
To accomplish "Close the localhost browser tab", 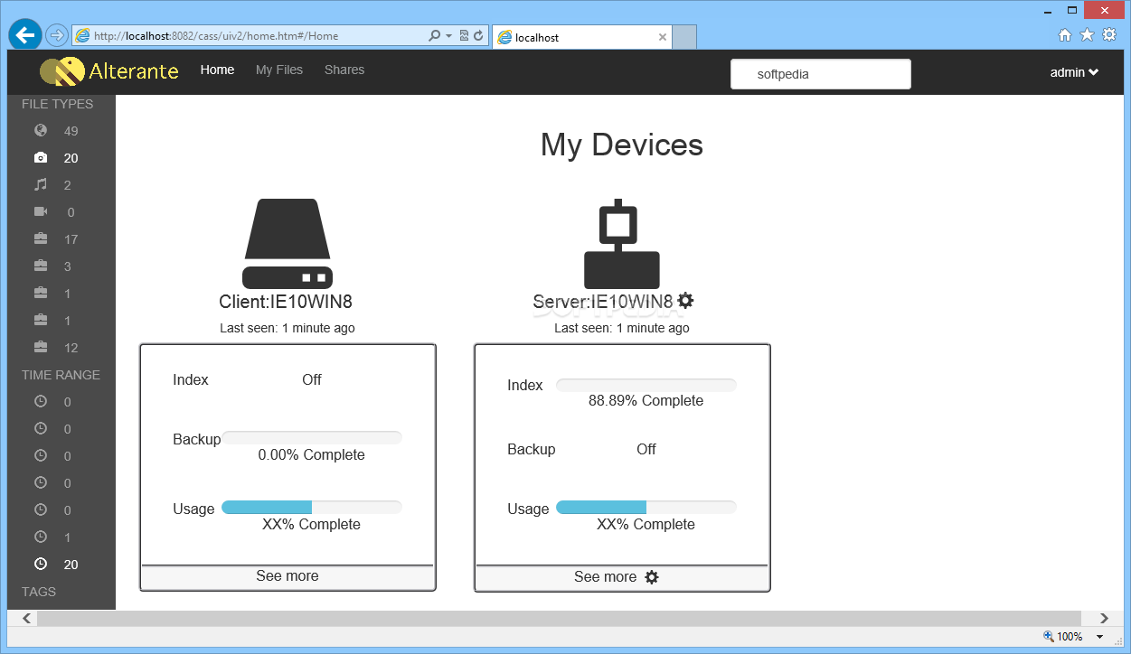I will (x=663, y=37).
